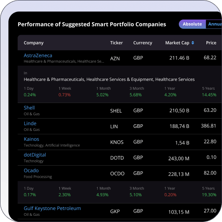The width and height of the screenshot is (222, 222).
Task: Click Ocado Food Processing subtitle
Action: [38, 177]
